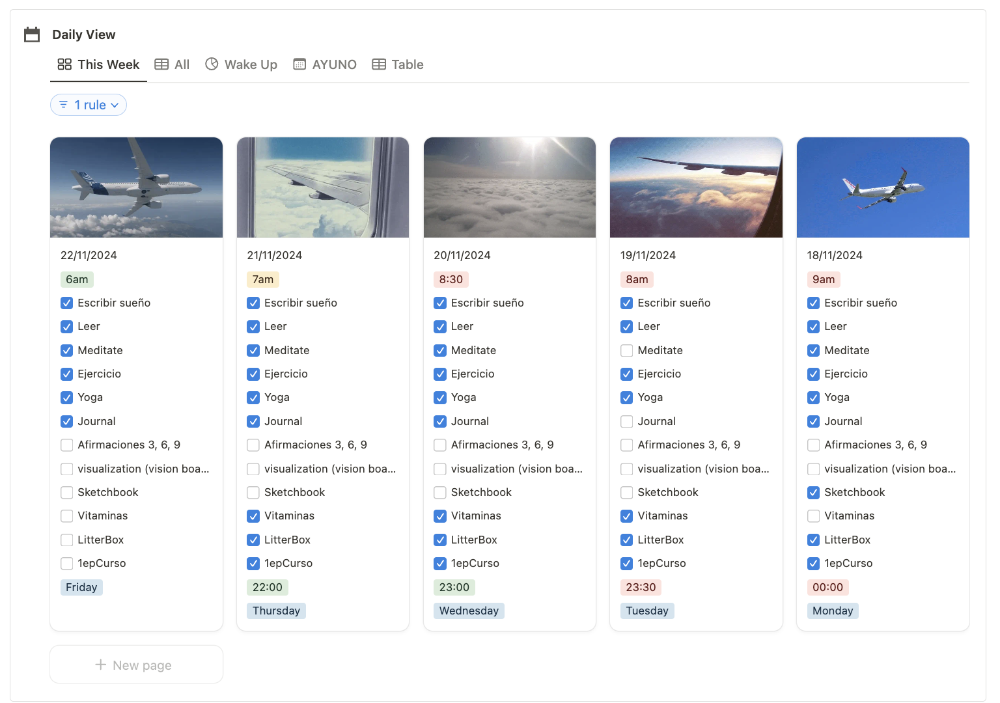Uncheck Escribir sueño on 21/11/2024 card
Viewport: 1000px width, 703px height.
tap(253, 303)
